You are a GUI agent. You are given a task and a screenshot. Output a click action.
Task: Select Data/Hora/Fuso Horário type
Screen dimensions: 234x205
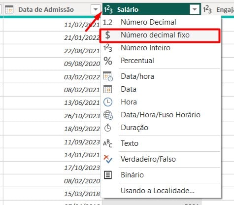pyautogui.click(x=161, y=115)
